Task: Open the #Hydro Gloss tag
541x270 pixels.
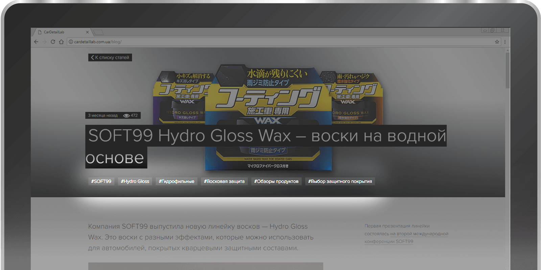Action: (135, 181)
